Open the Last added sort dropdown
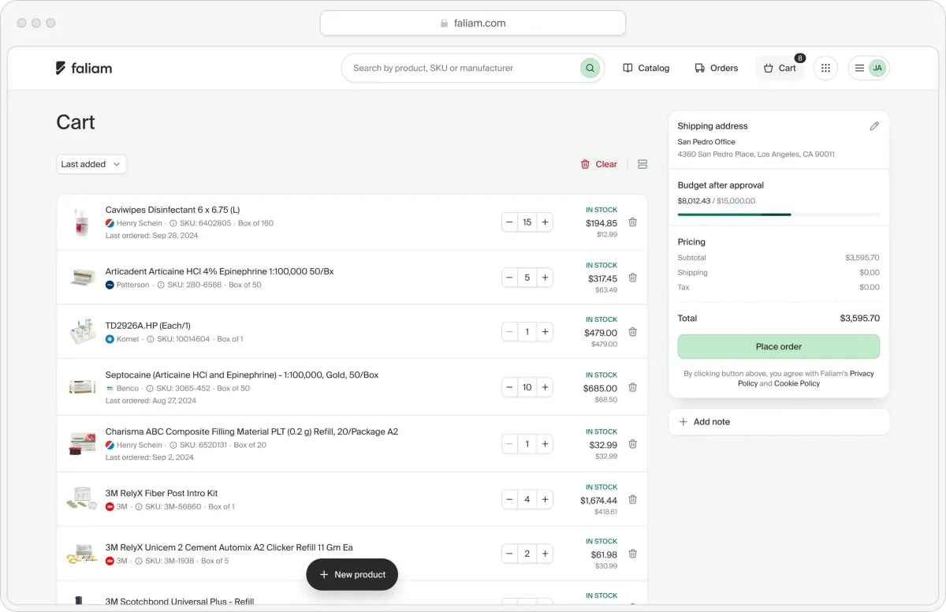 coord(91,164)
